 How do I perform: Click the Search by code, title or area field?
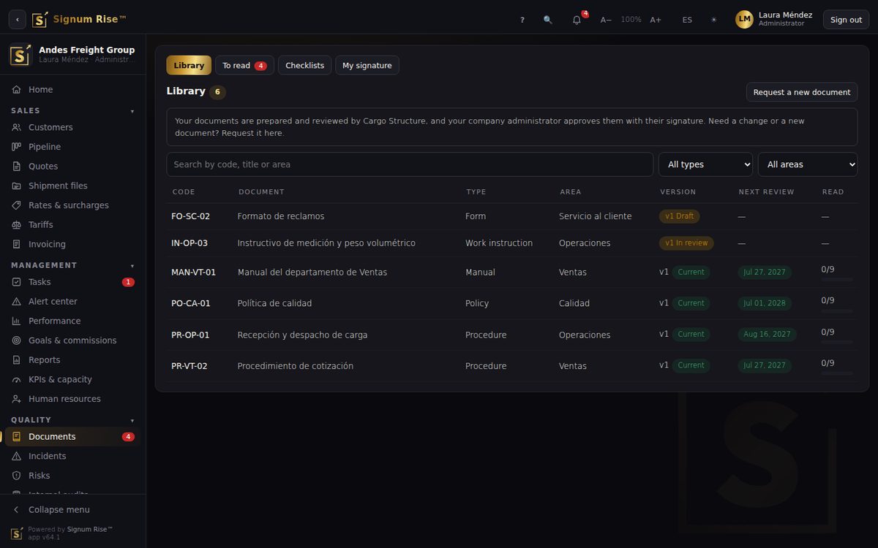pos(410,164)
